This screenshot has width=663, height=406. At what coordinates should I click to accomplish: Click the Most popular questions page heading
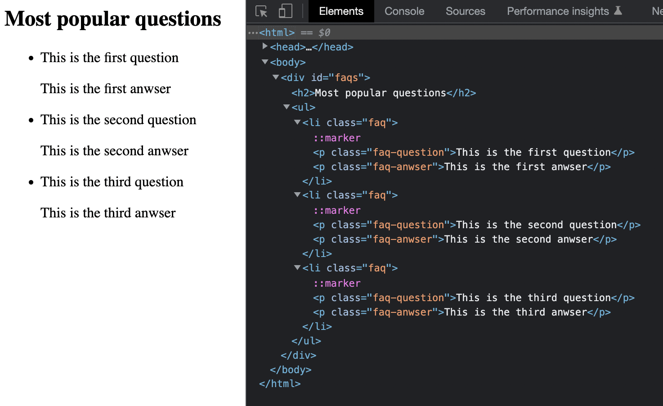point(112,18)
